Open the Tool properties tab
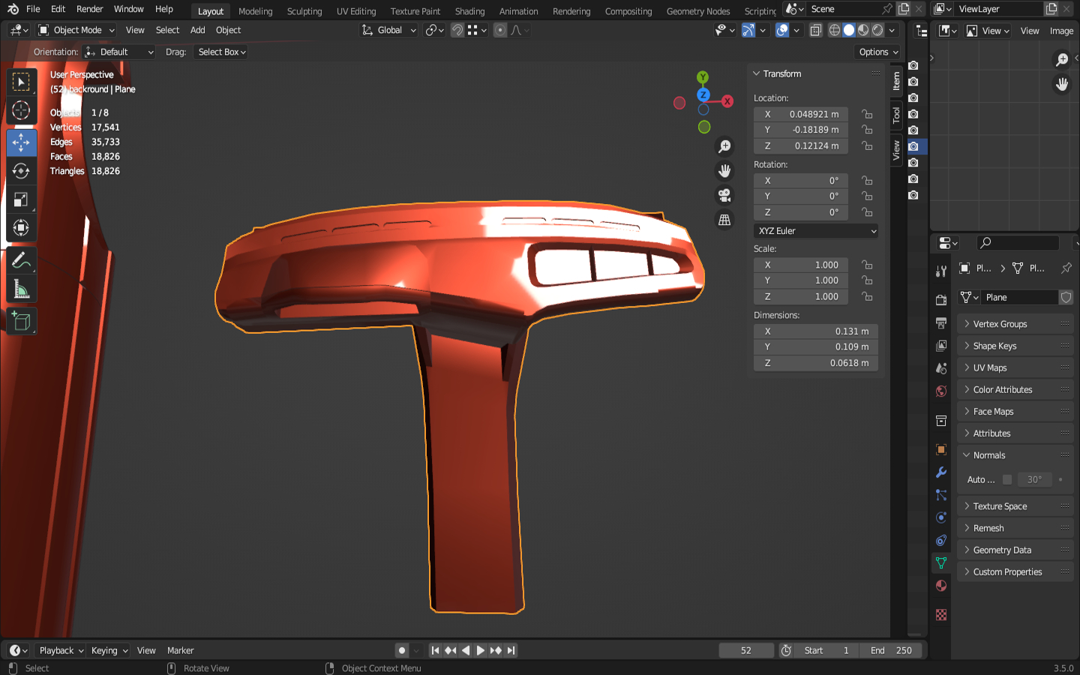Image resolution: width=1080 pixels, height=675 pixels. 941,271
